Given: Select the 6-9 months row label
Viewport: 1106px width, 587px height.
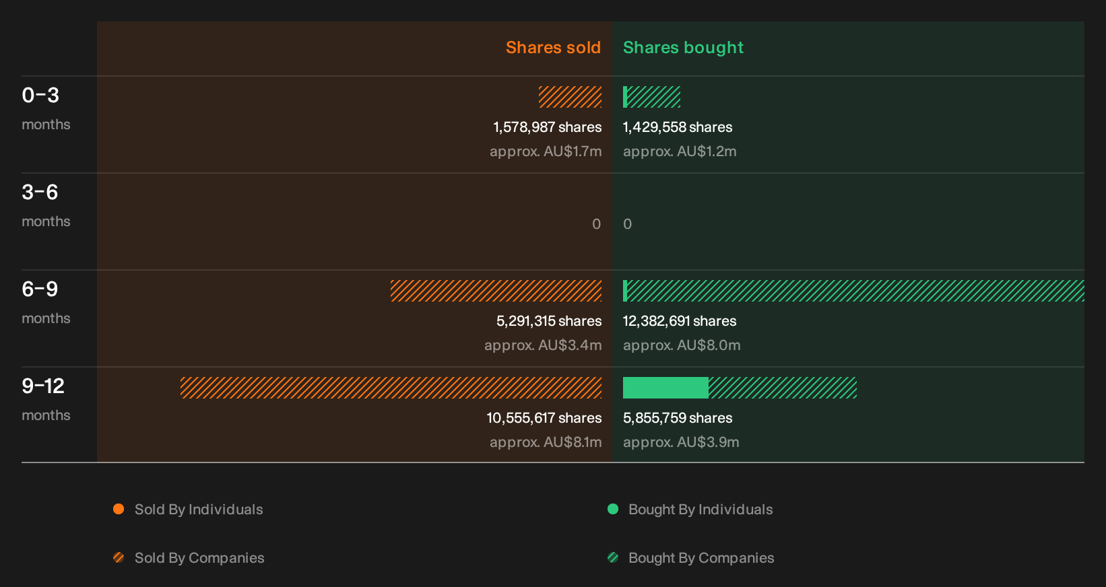Looking at the screenshot, I should pyautogui.click(x=46, y=302).
